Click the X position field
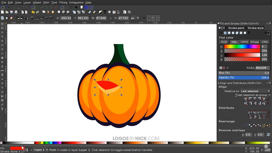 (x=66, y=18)
